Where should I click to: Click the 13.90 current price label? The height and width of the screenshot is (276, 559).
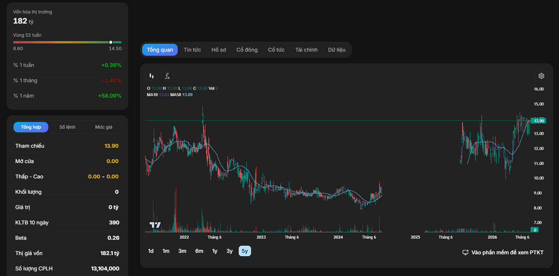[x=538, y=121]
